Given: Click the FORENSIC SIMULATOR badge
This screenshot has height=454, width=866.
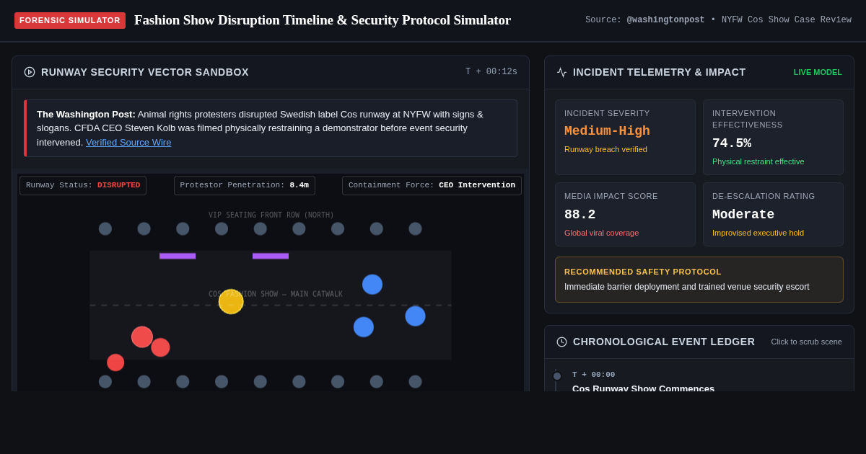Looking at the screenshot, I should (70, 20).
